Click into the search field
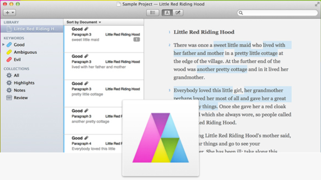Image resolution: width=321 pixels, height=180 pixels. (277, 13)
